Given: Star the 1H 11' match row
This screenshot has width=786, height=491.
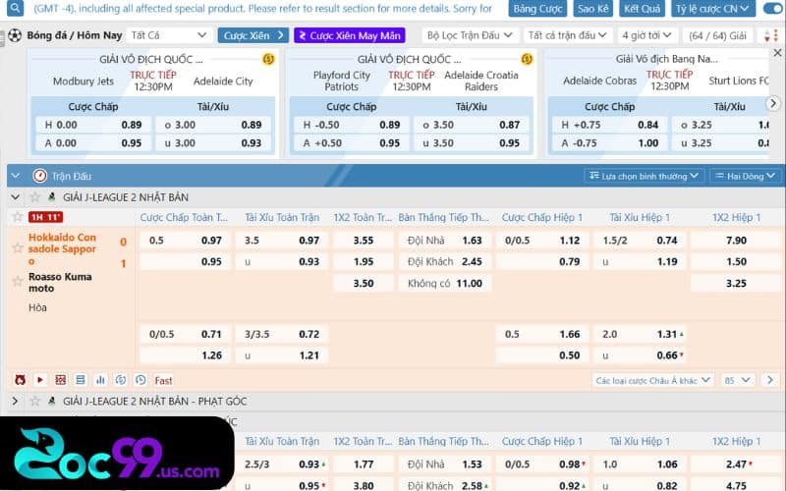Looking at the screenshot, I should point(18,217).
